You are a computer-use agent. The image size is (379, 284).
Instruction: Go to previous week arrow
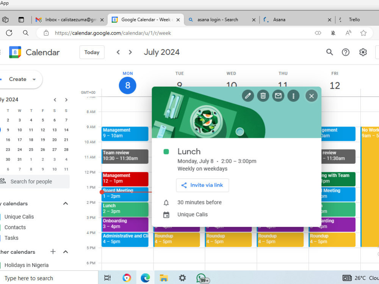click(x=118, y=52)
